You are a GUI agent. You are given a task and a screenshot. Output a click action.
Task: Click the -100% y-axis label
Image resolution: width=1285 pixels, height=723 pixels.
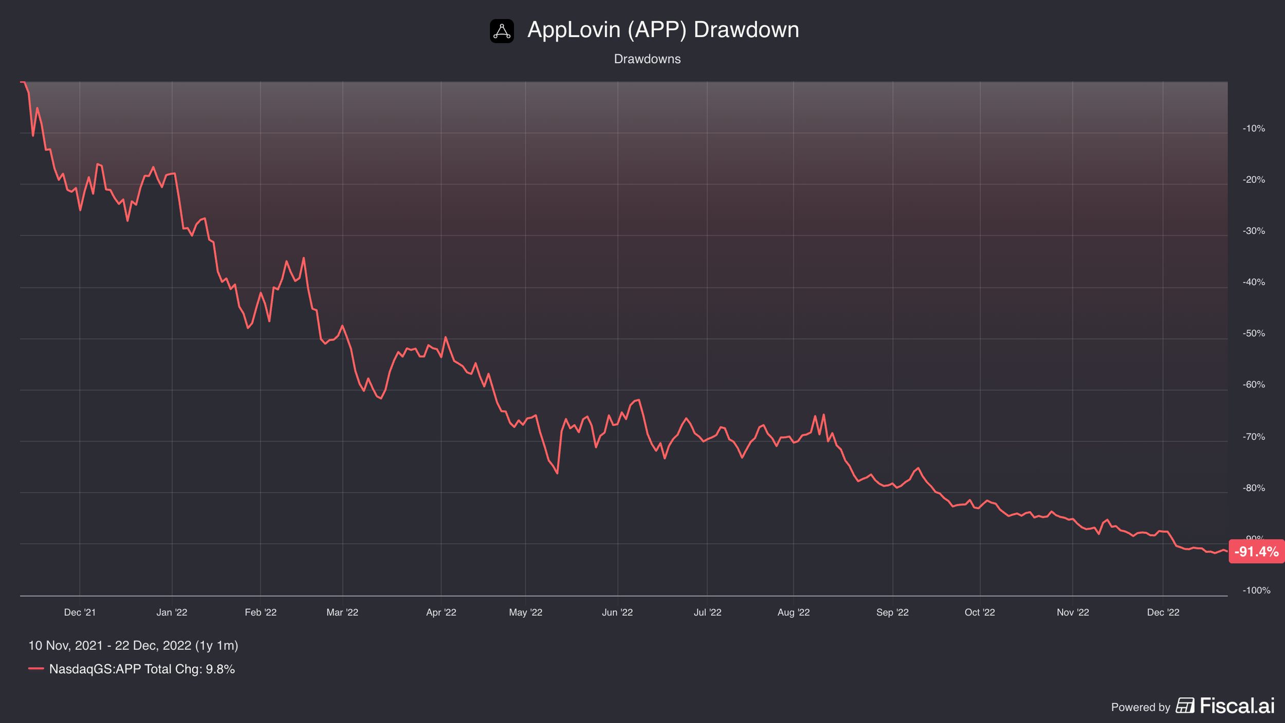point(1256,590)
